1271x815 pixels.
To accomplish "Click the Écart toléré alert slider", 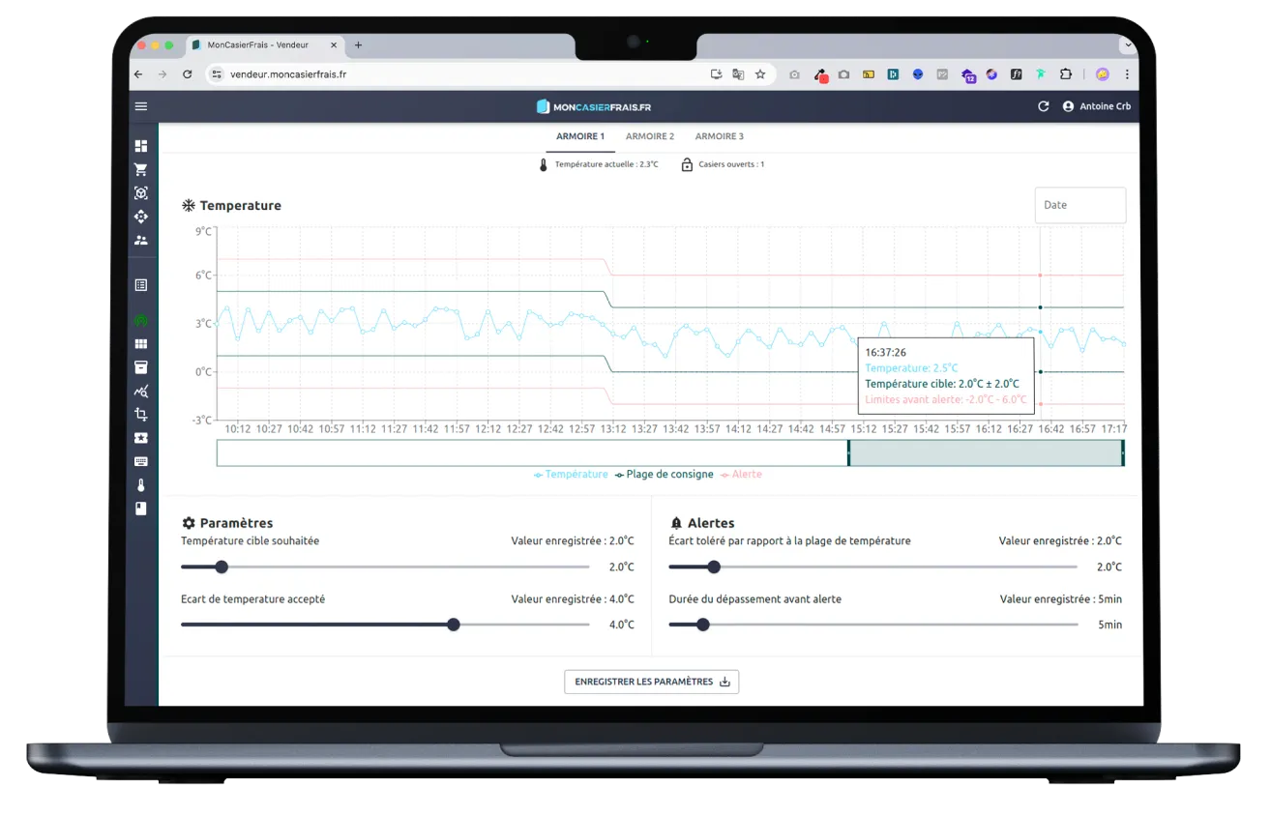I will pos(873,567).
